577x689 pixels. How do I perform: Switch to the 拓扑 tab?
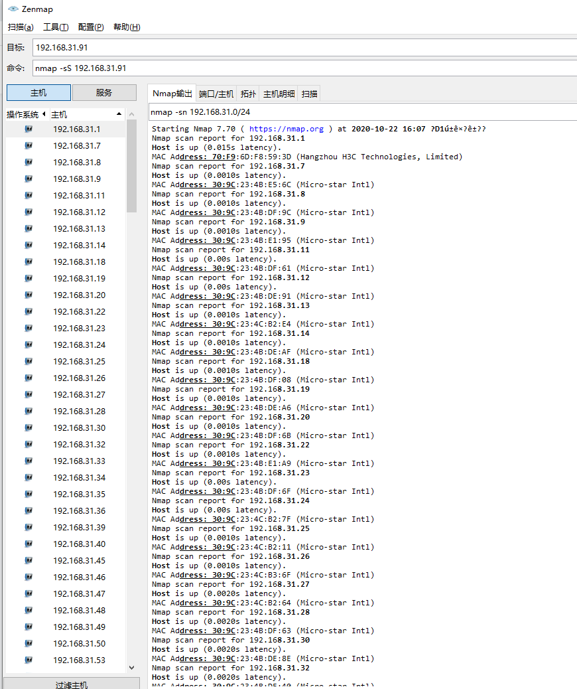coord(248,94)
